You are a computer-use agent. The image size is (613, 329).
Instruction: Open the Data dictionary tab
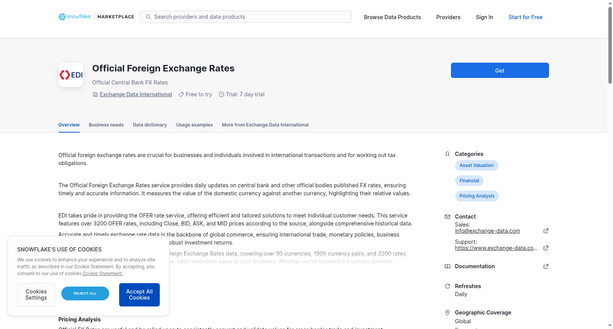[x=150, y=125]
